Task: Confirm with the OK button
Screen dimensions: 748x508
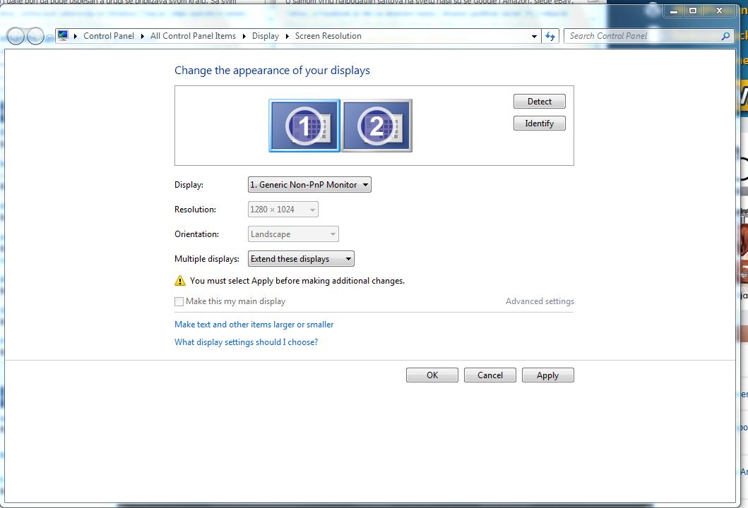Action: pyautogui.click(x=432, y=375)
